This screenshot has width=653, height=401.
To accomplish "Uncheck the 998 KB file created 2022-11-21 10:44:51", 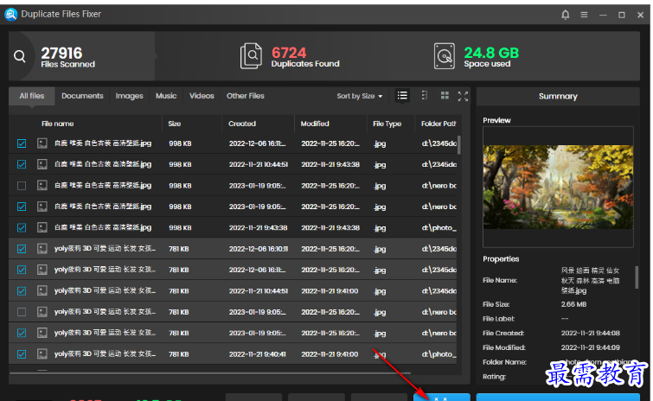I will 22,164.
